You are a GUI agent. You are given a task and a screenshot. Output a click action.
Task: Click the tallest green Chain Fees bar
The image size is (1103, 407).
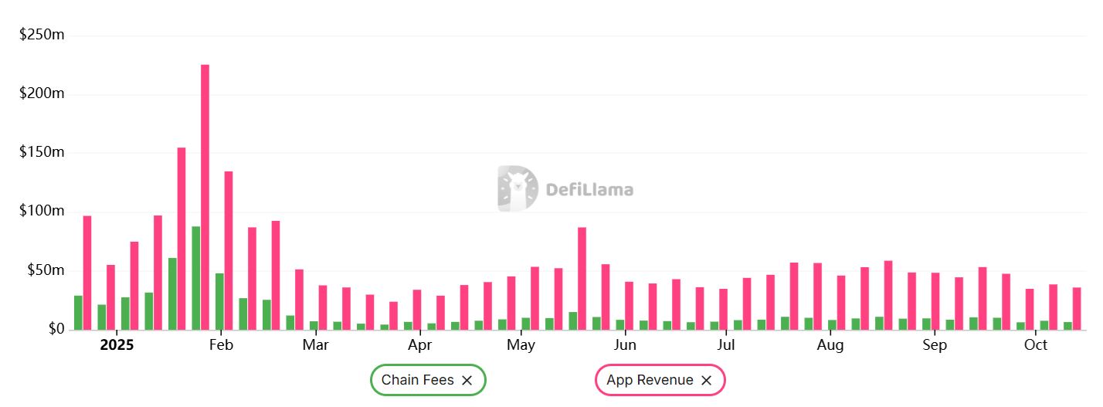coord(196,278)
